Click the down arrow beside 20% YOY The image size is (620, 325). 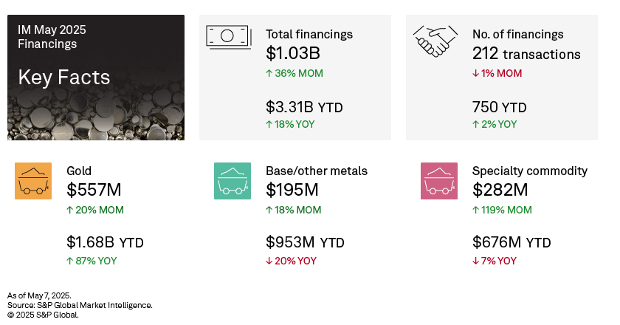click(269, 261)
